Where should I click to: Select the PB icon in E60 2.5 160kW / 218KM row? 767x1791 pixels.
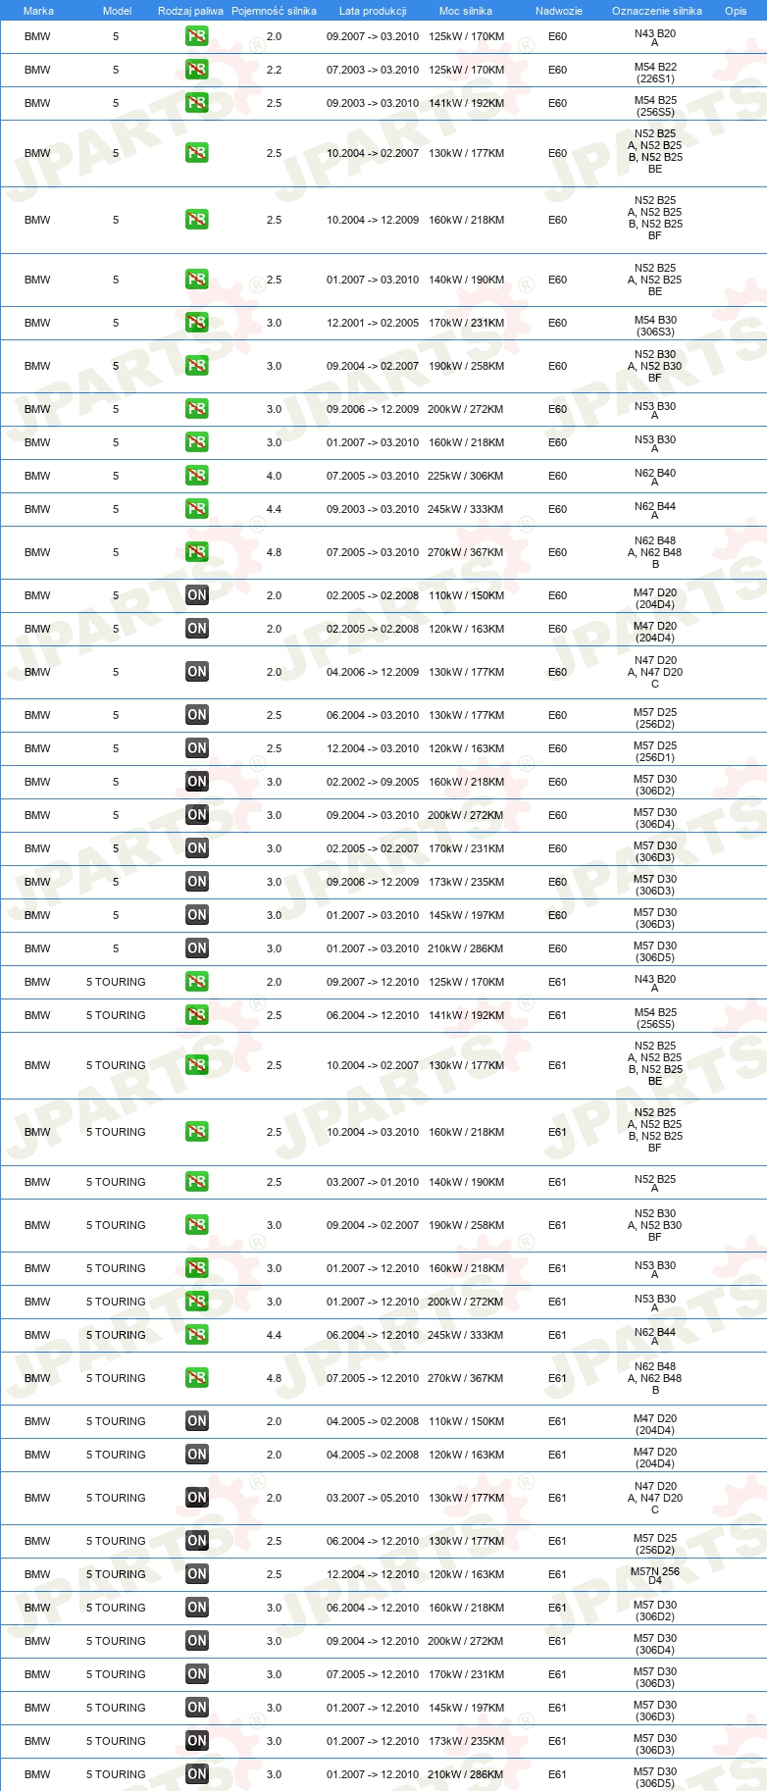(197, 220)
